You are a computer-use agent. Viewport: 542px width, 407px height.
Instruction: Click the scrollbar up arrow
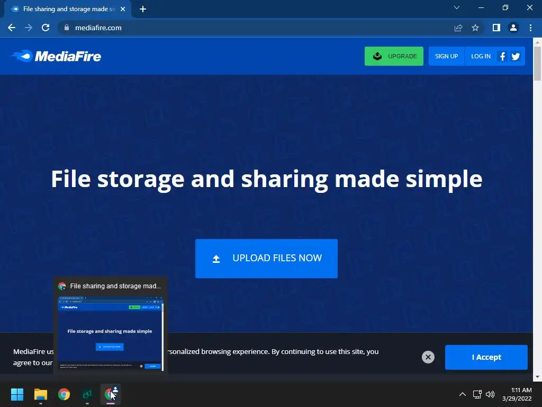pyautogui.click(x=537, y=42)
